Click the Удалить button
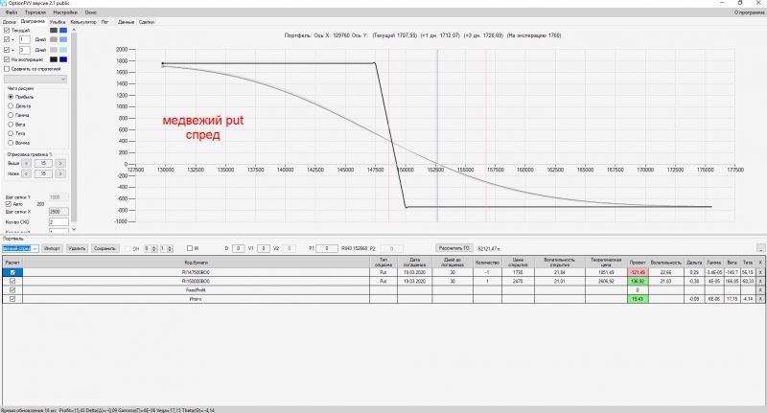 tap(77, 248)
